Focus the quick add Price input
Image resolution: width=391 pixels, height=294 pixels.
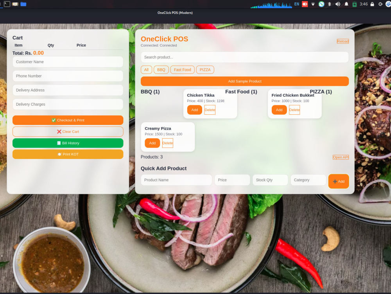click(232, 180)
